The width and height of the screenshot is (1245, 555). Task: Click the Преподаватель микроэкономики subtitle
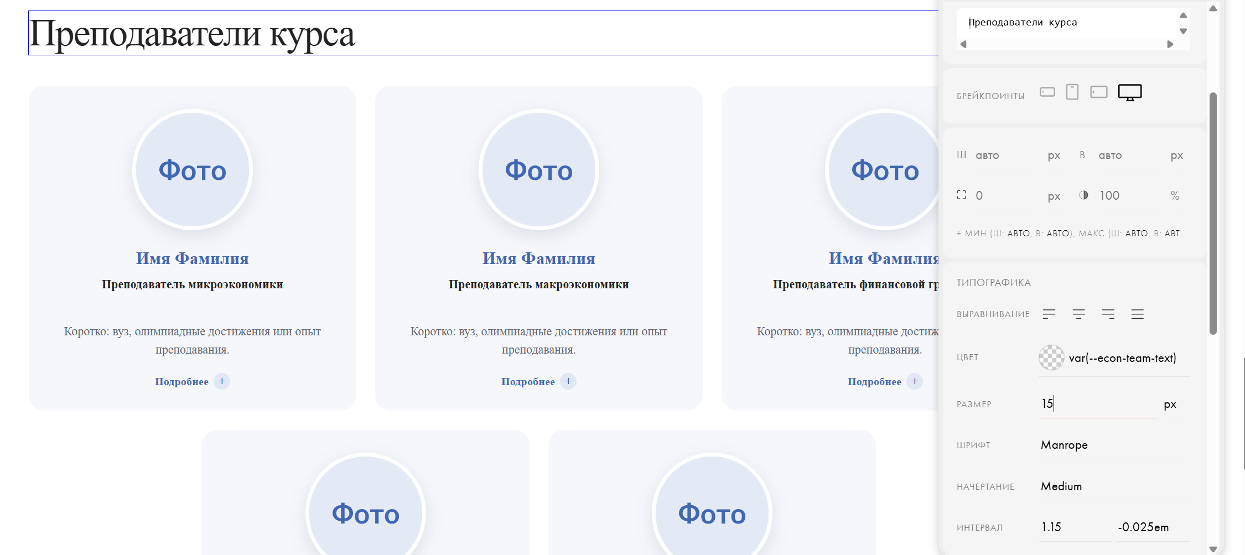[193, 284]
